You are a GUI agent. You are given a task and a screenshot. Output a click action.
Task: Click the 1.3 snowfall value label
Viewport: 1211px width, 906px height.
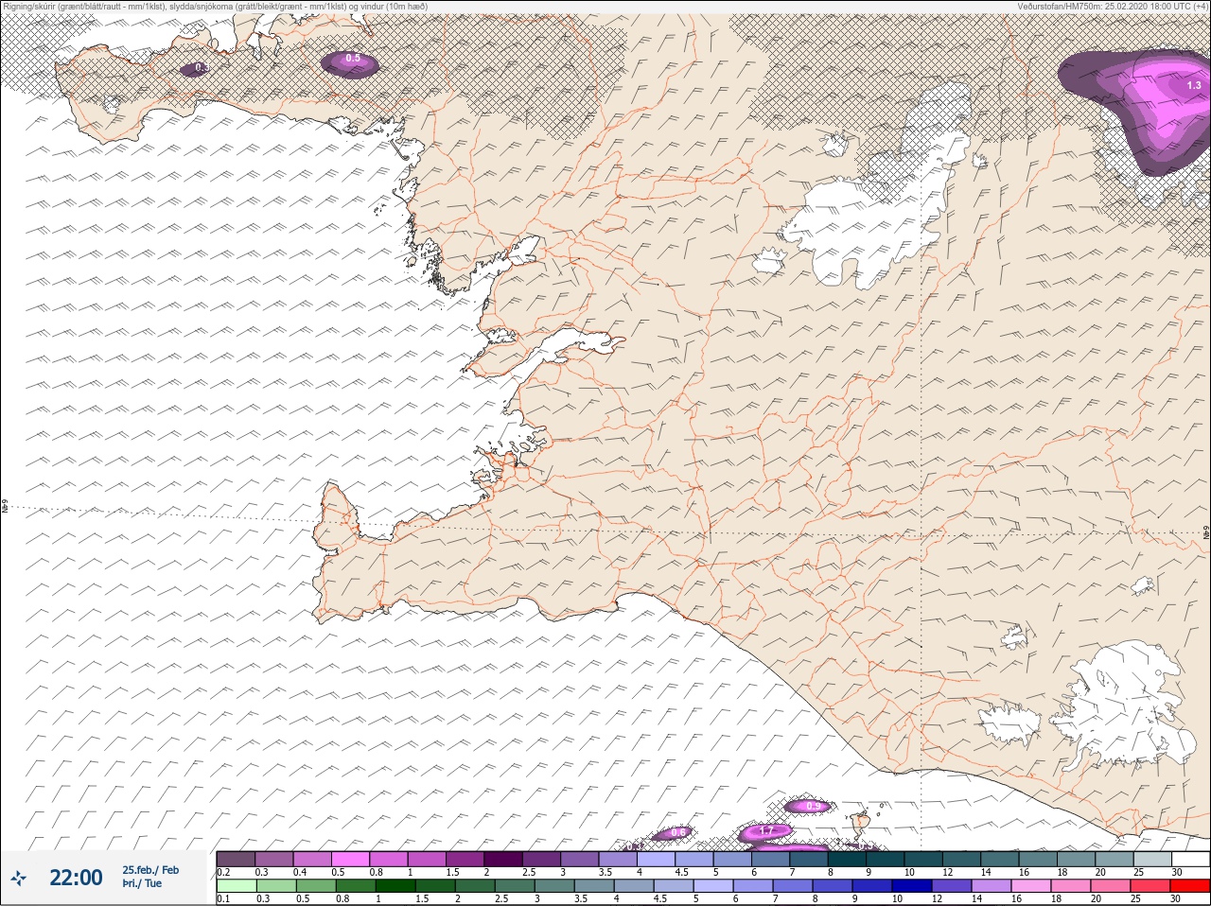point(1193,85)
